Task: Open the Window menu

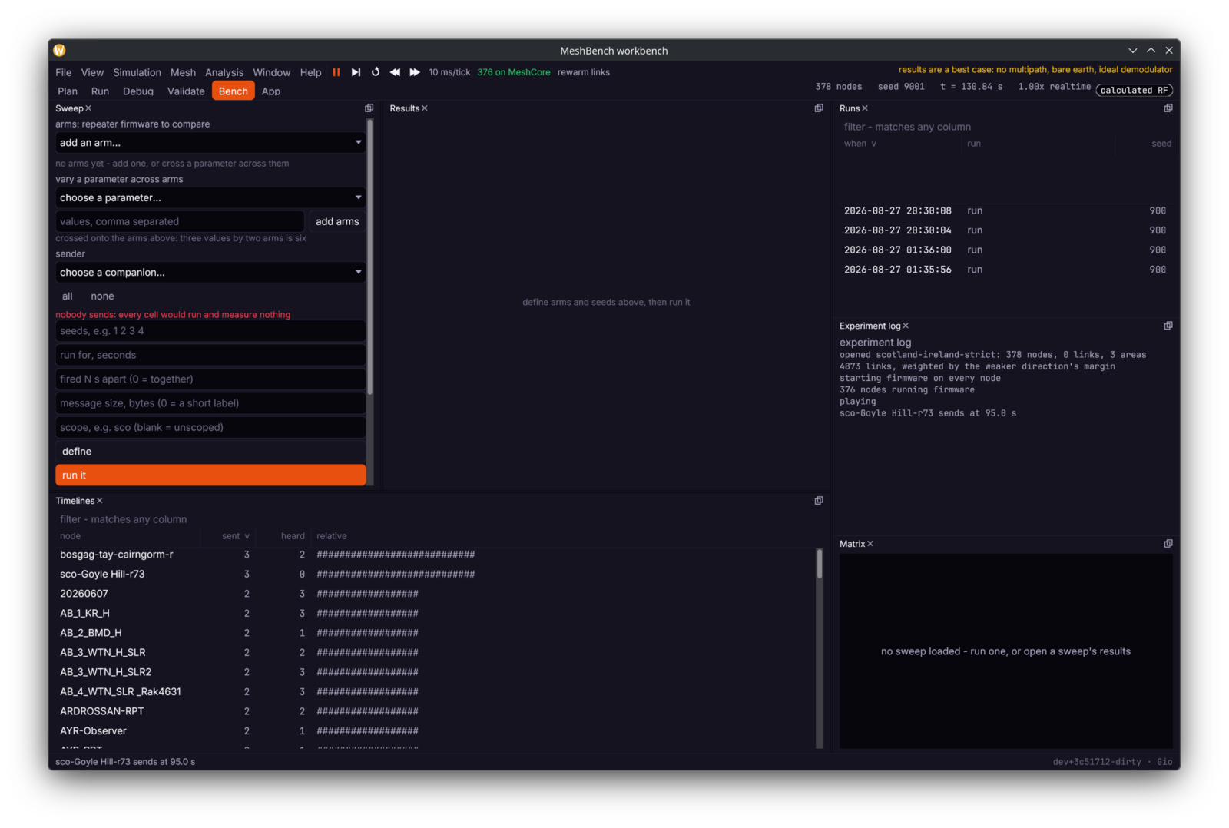Action: click(x=272, y=72)
